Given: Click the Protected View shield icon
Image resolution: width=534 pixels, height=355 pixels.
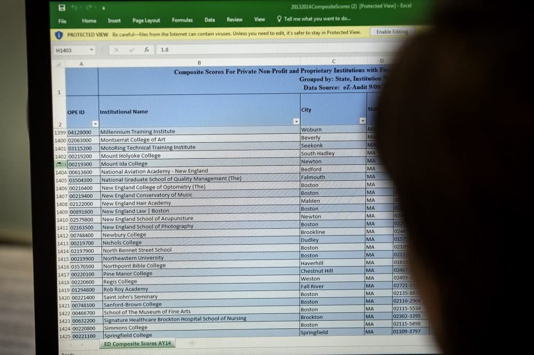Looking at the screenshot, I should [59, 34].
